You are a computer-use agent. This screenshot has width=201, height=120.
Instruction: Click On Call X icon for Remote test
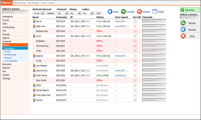coord(135,31)
